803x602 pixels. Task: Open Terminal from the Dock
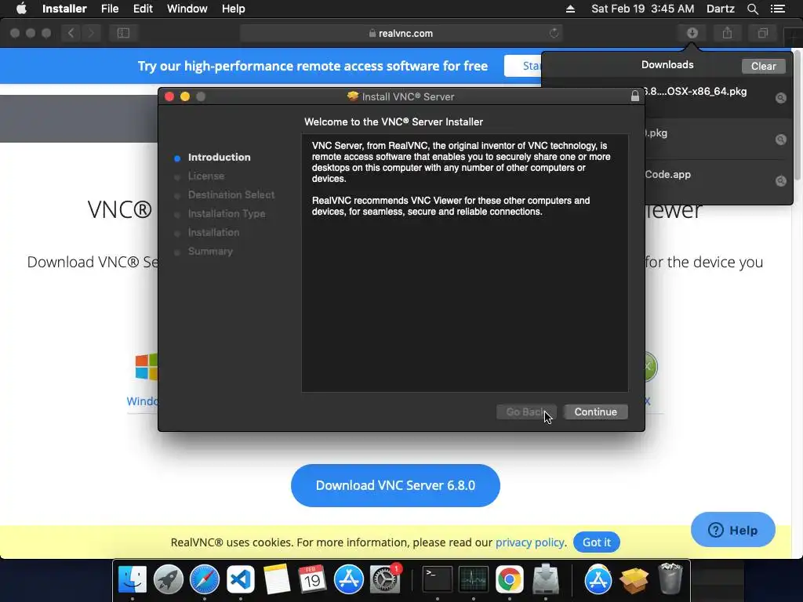coord(437,579)
